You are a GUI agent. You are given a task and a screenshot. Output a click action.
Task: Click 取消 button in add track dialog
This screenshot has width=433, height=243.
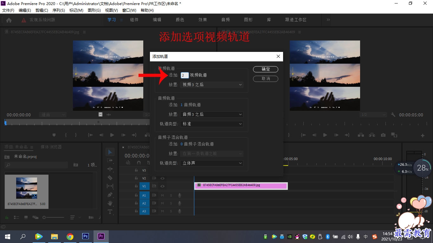coord(266,78)
